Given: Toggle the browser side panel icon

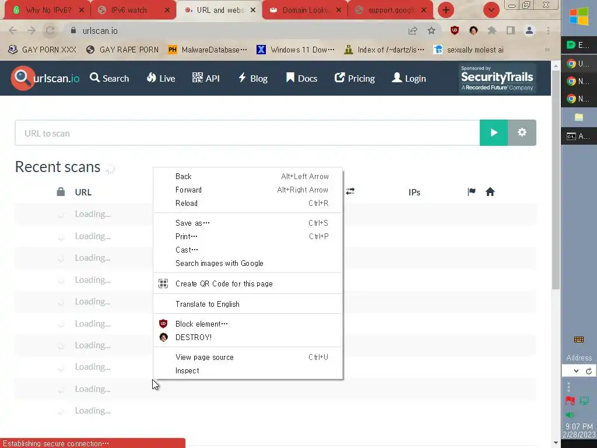Looking at the screenshot, I should point(511,30).
